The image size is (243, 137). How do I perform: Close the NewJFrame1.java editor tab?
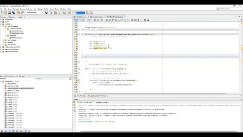(x=125, y=17)
